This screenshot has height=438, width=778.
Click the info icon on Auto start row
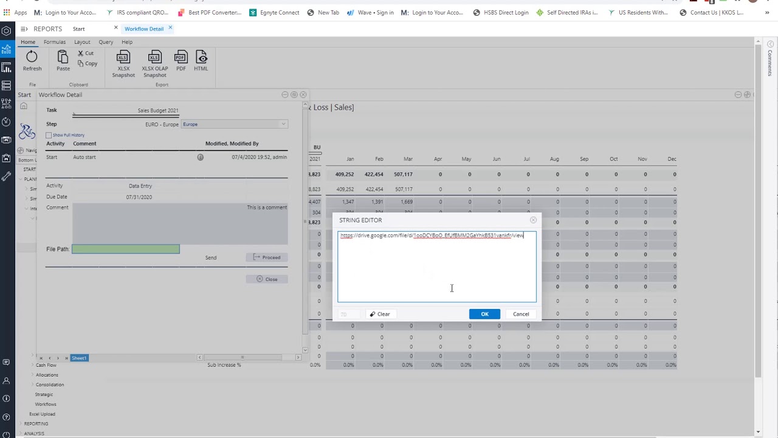pos(200,157)
